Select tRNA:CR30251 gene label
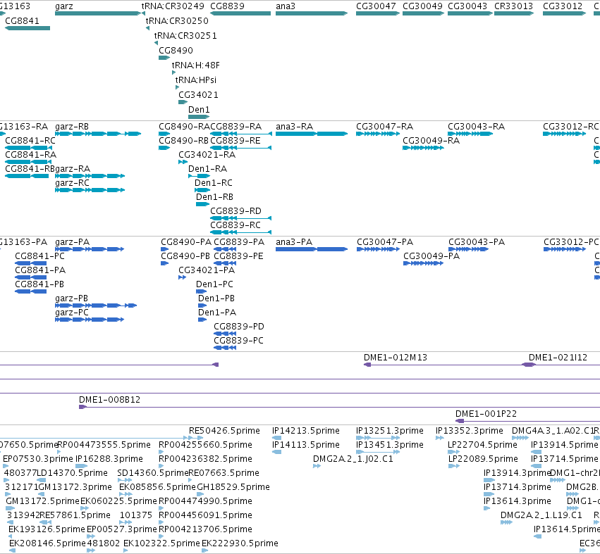Image resolution: width=600 pixels, height=554 pixels. pos(185,35)
